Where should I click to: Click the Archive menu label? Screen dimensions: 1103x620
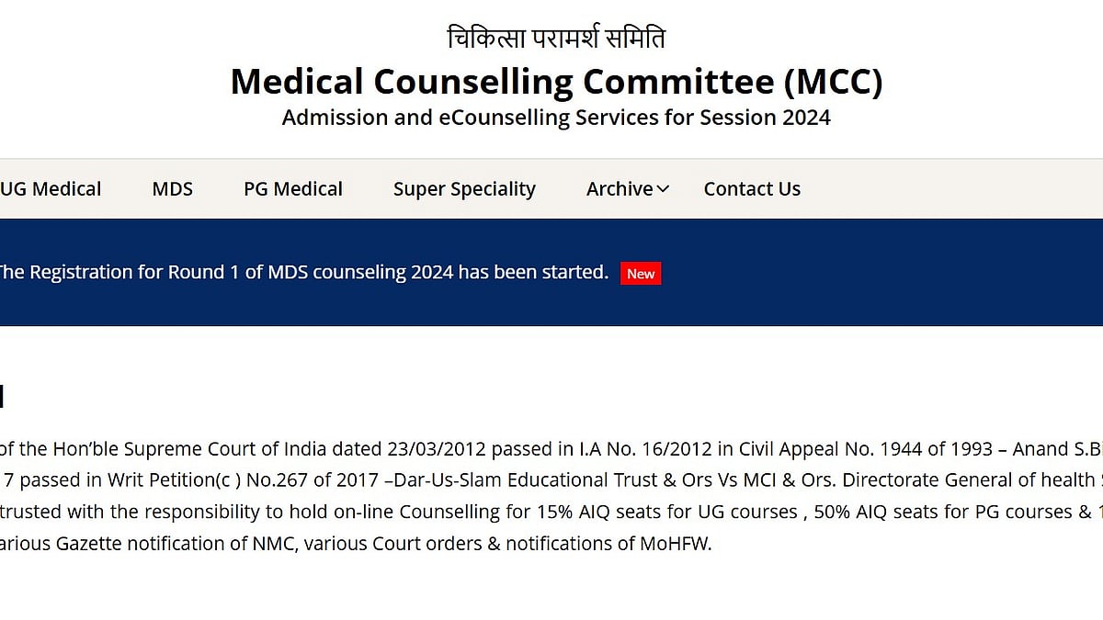click(x=620, y=189)
